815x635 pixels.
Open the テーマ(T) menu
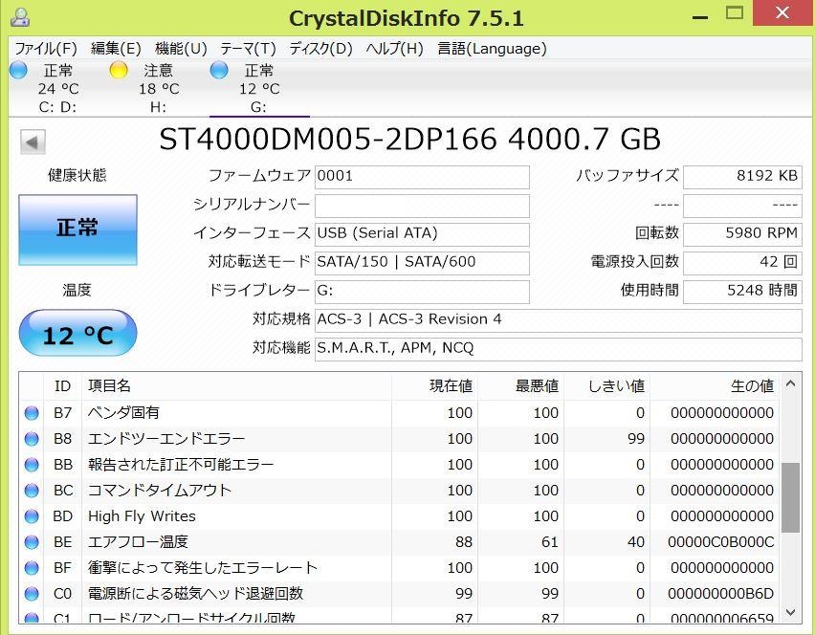click(248, 49)
